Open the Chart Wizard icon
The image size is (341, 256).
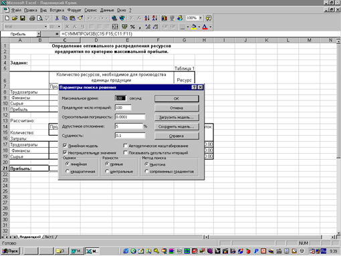164,18
